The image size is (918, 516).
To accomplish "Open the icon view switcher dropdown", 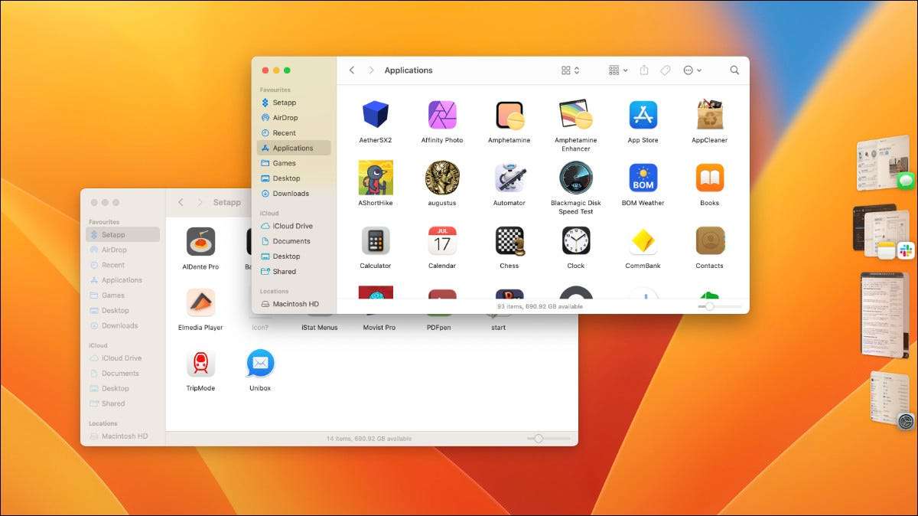I will (x=571, y=70).
